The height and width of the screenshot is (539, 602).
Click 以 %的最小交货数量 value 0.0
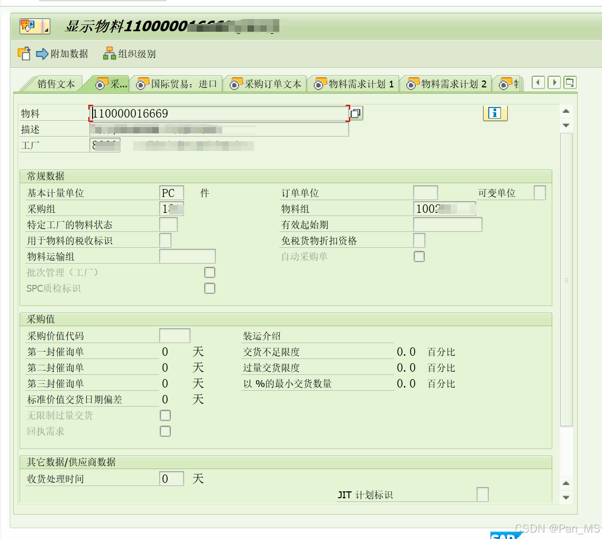406,383
